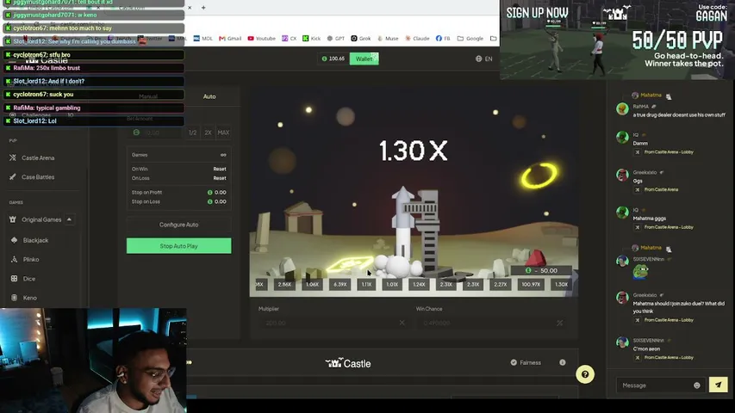Click the chat Message input
The width and height of the screenshot is (735, 413).
tap(656, 385)
